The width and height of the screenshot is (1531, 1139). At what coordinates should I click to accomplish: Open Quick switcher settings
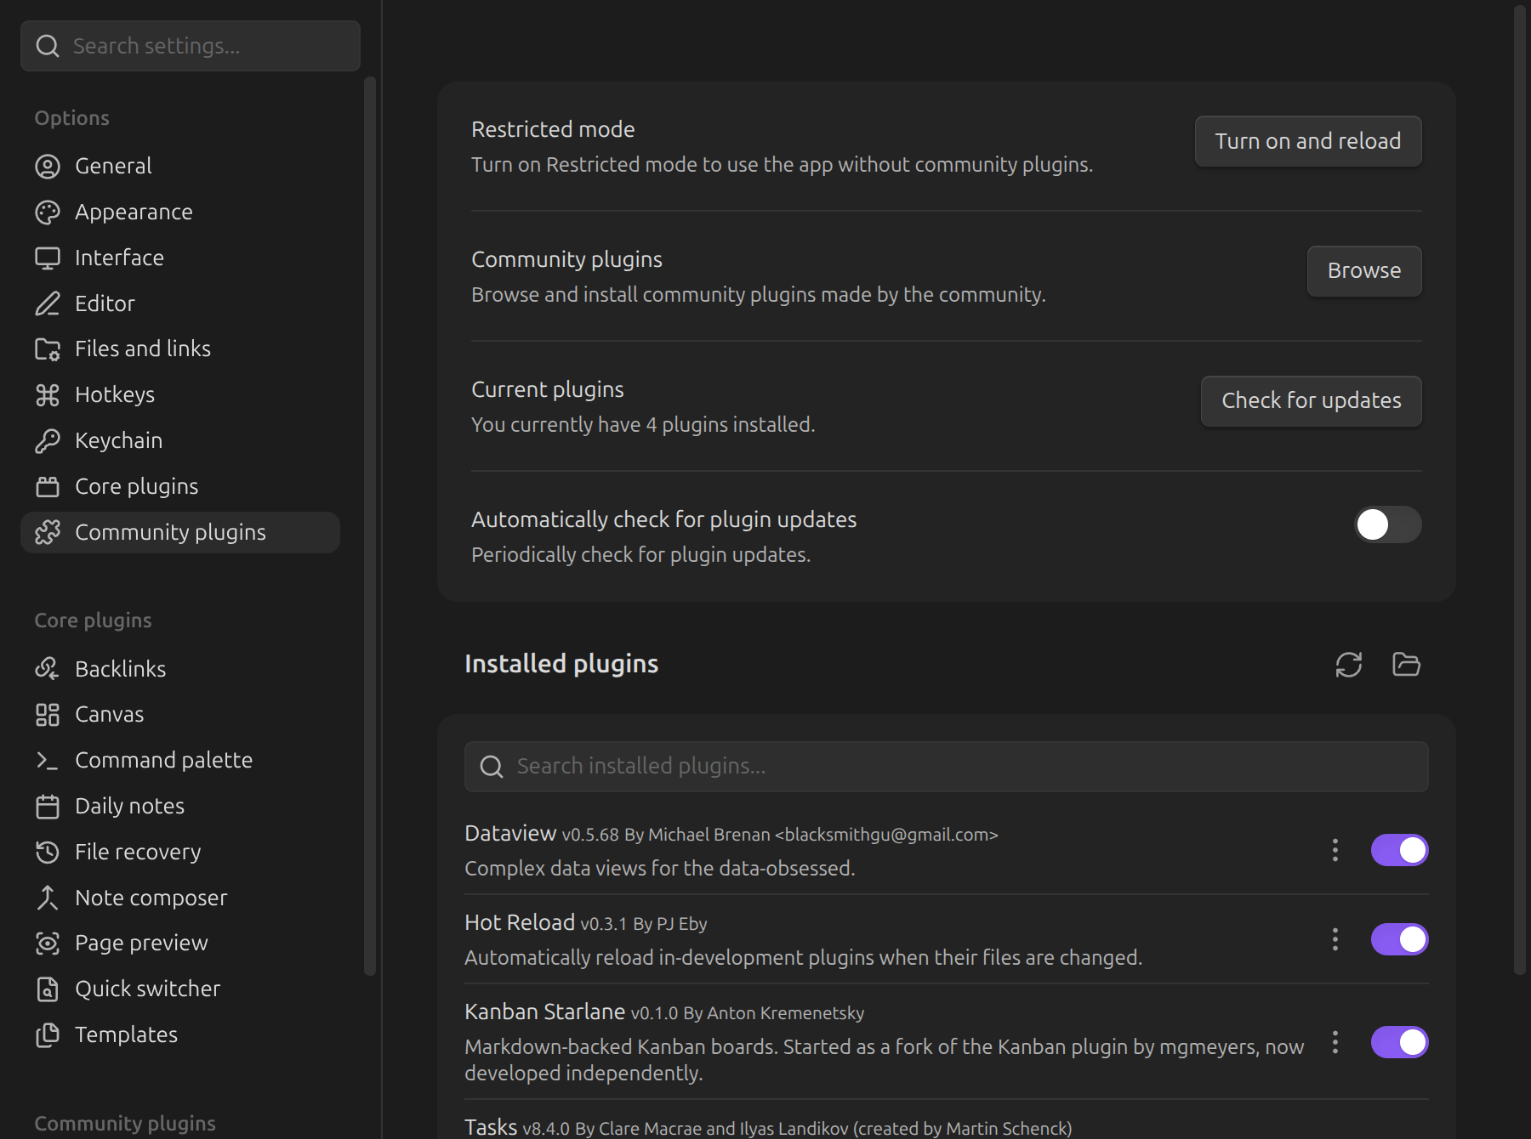click(x=180, y=989)
